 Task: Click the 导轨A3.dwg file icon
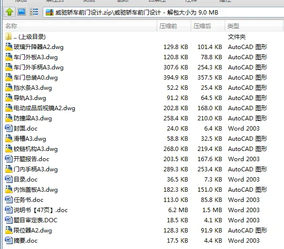pyautogui.click(x=9, y=98)
